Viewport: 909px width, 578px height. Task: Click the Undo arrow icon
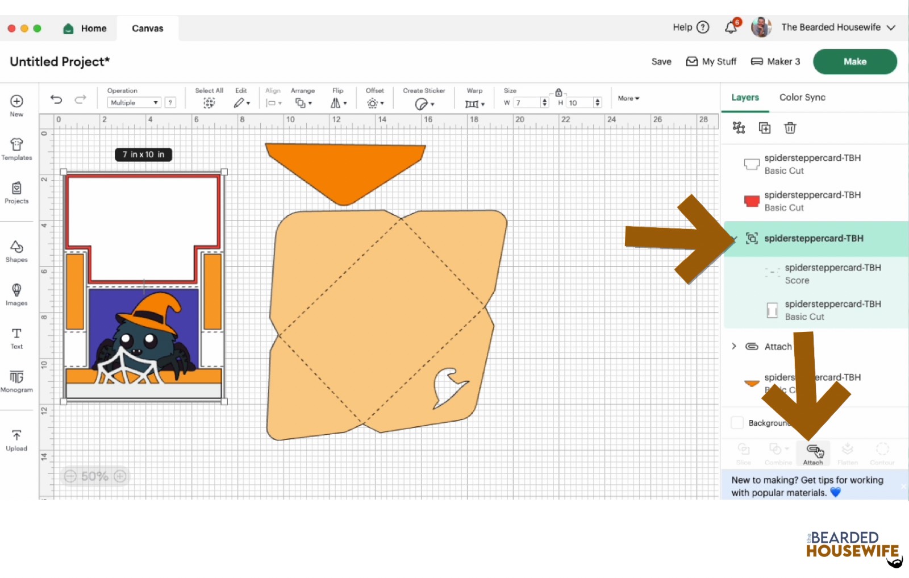pos(56,99)
